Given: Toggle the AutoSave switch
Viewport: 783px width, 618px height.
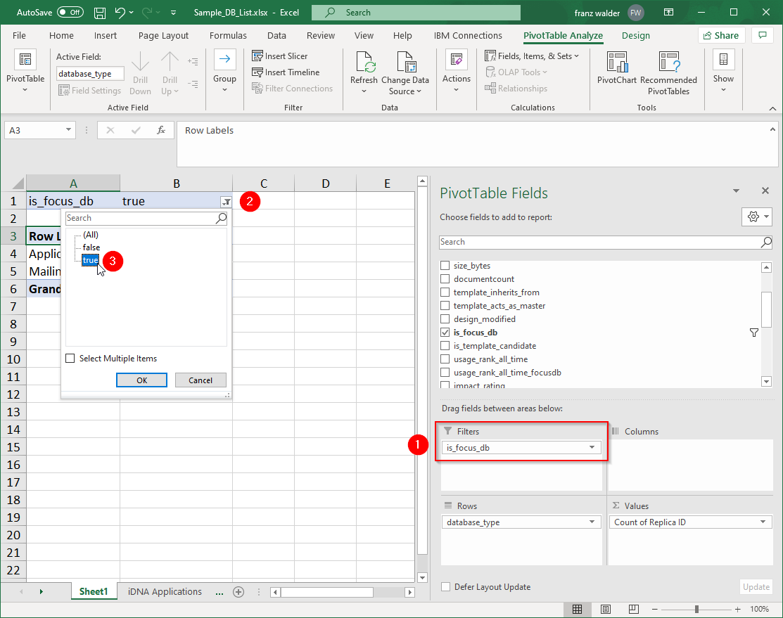Looking at the screenshot, I should pyautogui.click(x=70, y=13).
